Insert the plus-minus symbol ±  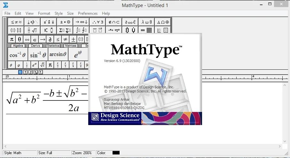click(x=73, y=39)
